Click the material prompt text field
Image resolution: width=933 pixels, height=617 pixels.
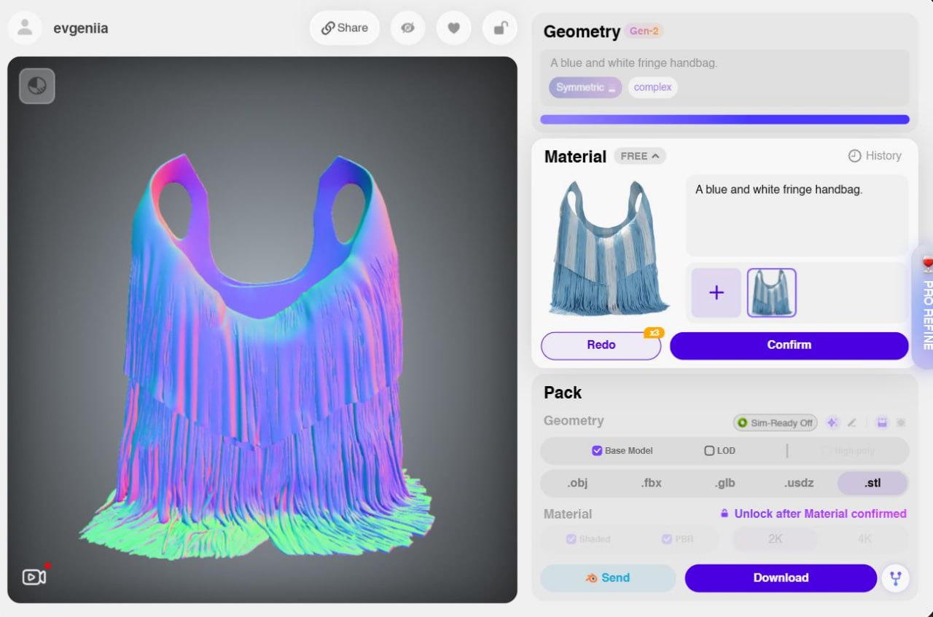click(797, 216)
